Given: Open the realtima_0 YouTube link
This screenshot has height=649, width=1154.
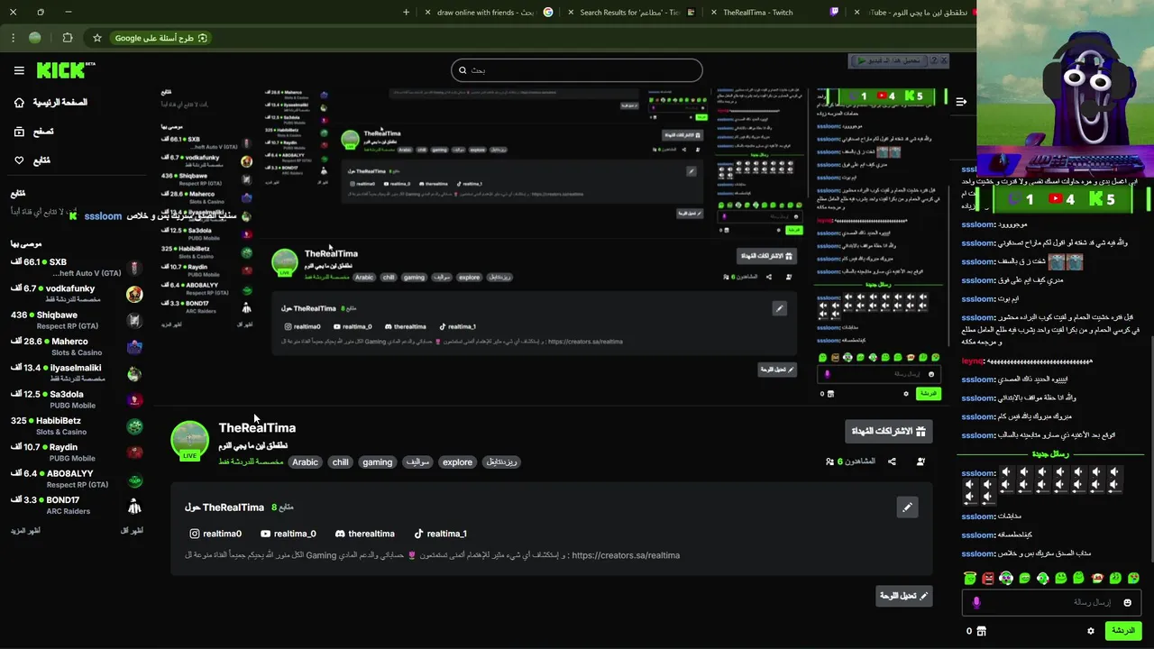Looking at the screenshot, I should pyautogui.click(x=288, y=534).
